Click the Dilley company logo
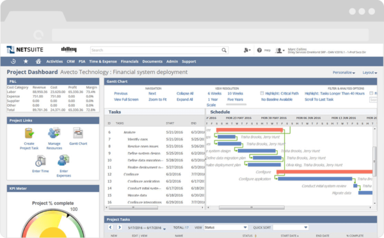This screenshot has height=238, width=384. point(69,50)
